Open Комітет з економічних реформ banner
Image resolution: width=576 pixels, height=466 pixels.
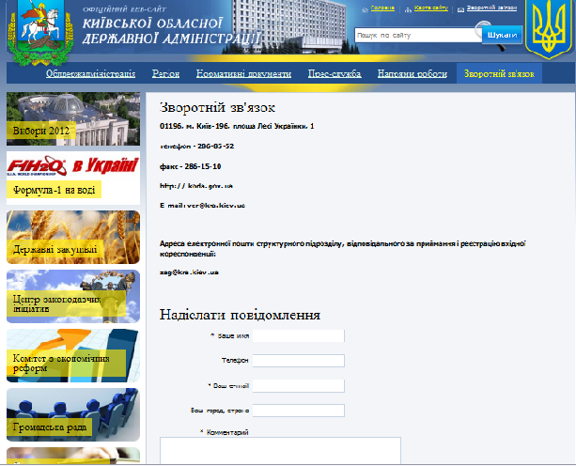73,355
